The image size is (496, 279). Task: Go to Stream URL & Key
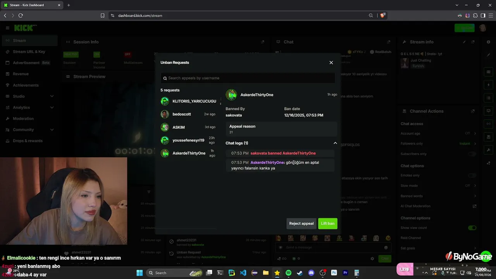[29, 52]
